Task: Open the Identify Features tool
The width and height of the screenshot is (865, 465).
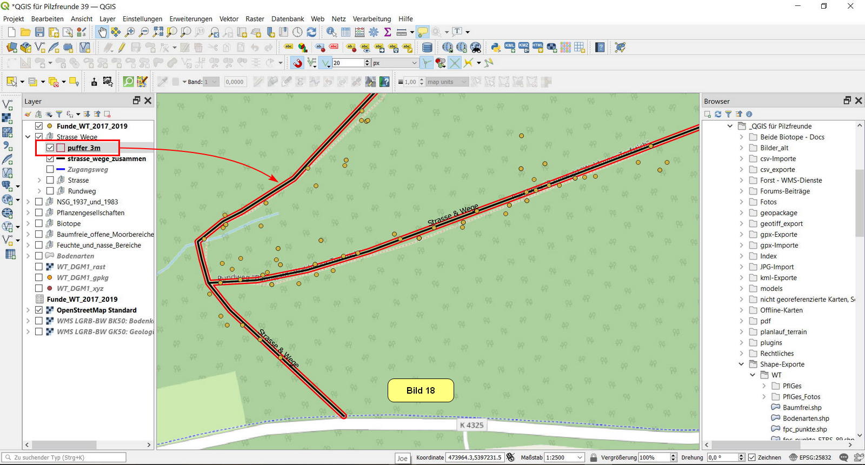Action: click(x=331, y=32)
